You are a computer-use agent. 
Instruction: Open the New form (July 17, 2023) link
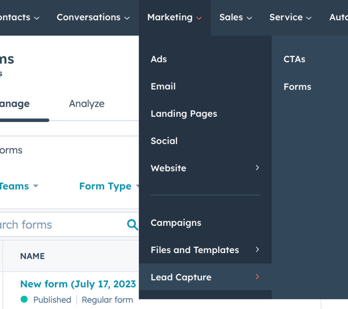pyautogui.click(x=78, y=284)
